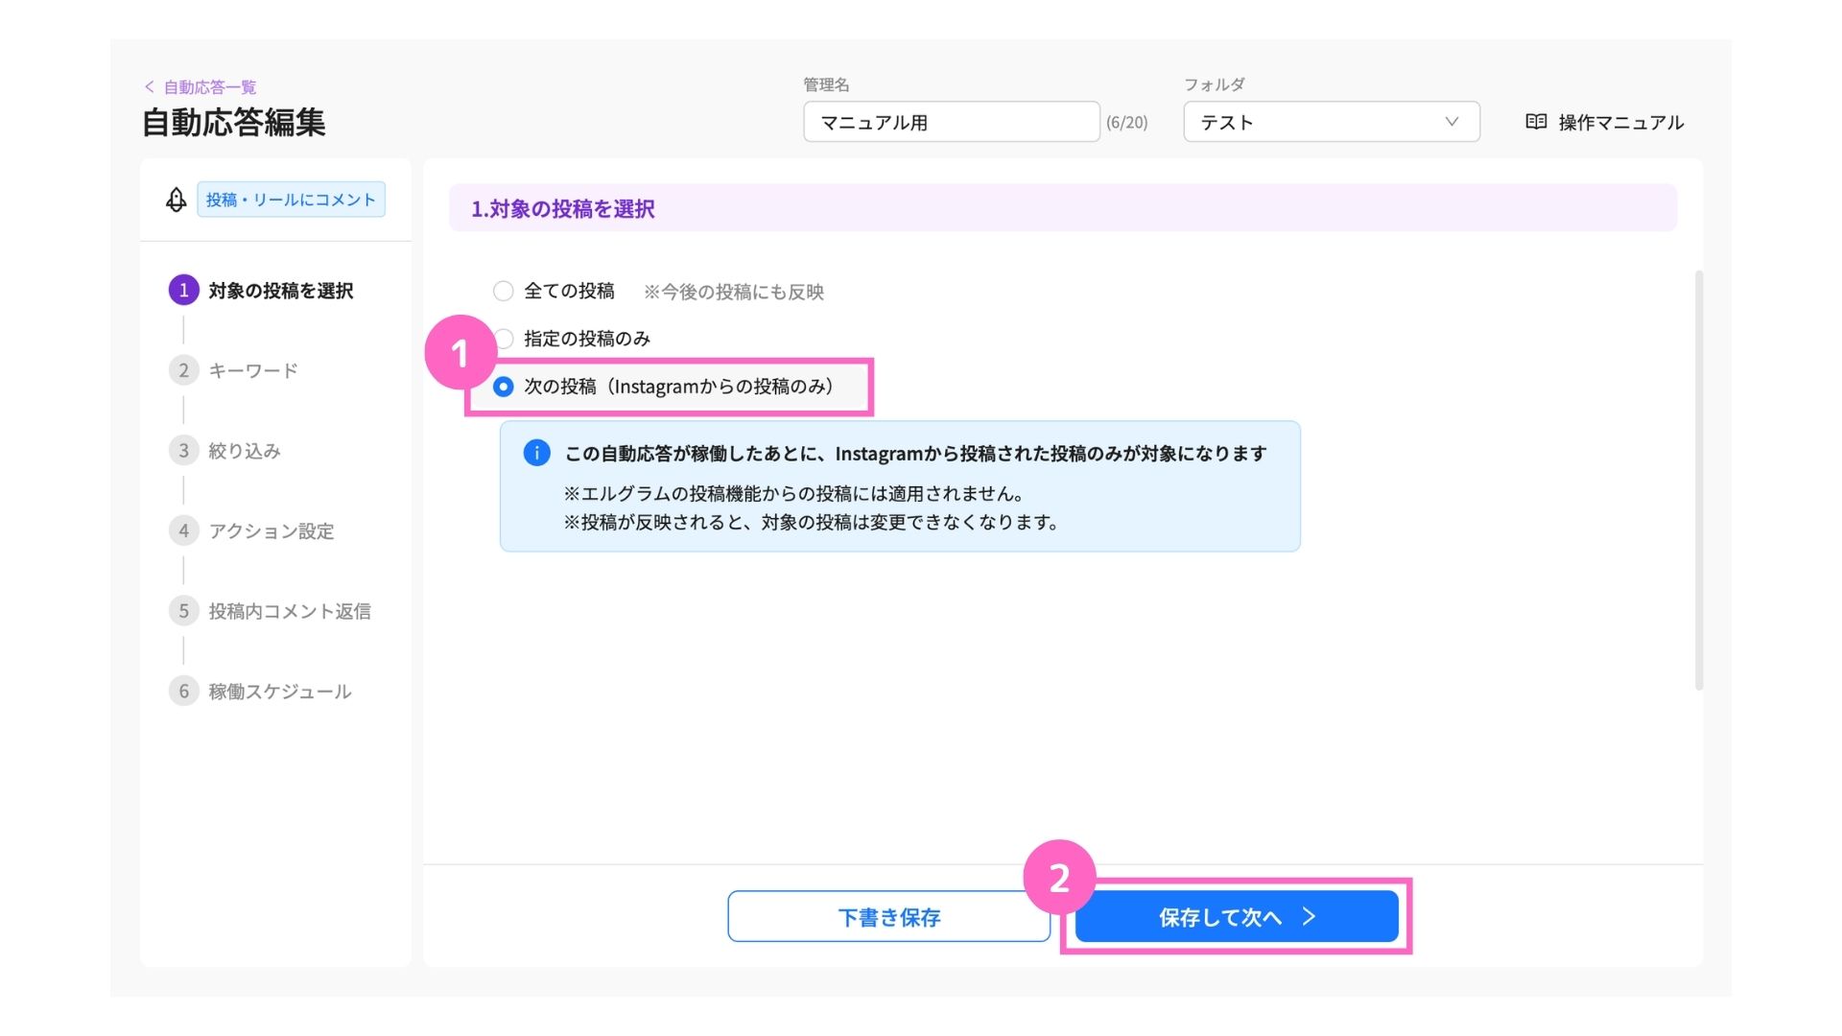This screenshot has width=1842, height=1036.
Task: Click step 2 circle icon for キーワード
Action: (183, 370)
